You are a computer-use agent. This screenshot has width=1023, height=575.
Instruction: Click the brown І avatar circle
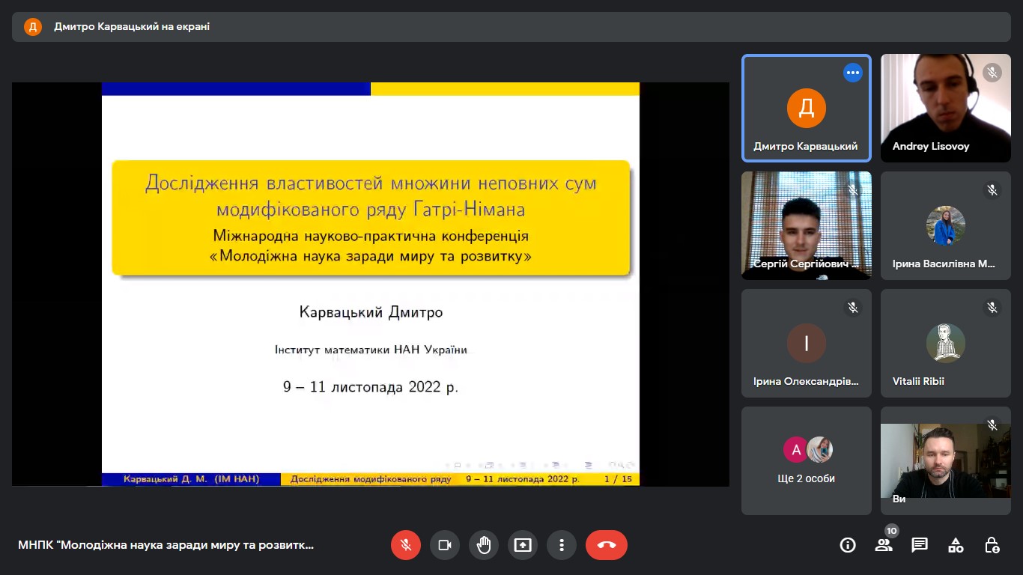pyautogui.click(x=807, y=343)
